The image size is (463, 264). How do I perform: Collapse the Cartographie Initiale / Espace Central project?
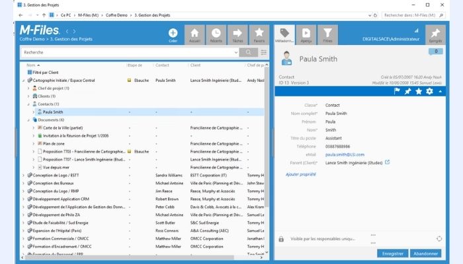click(x=23, y=81)
